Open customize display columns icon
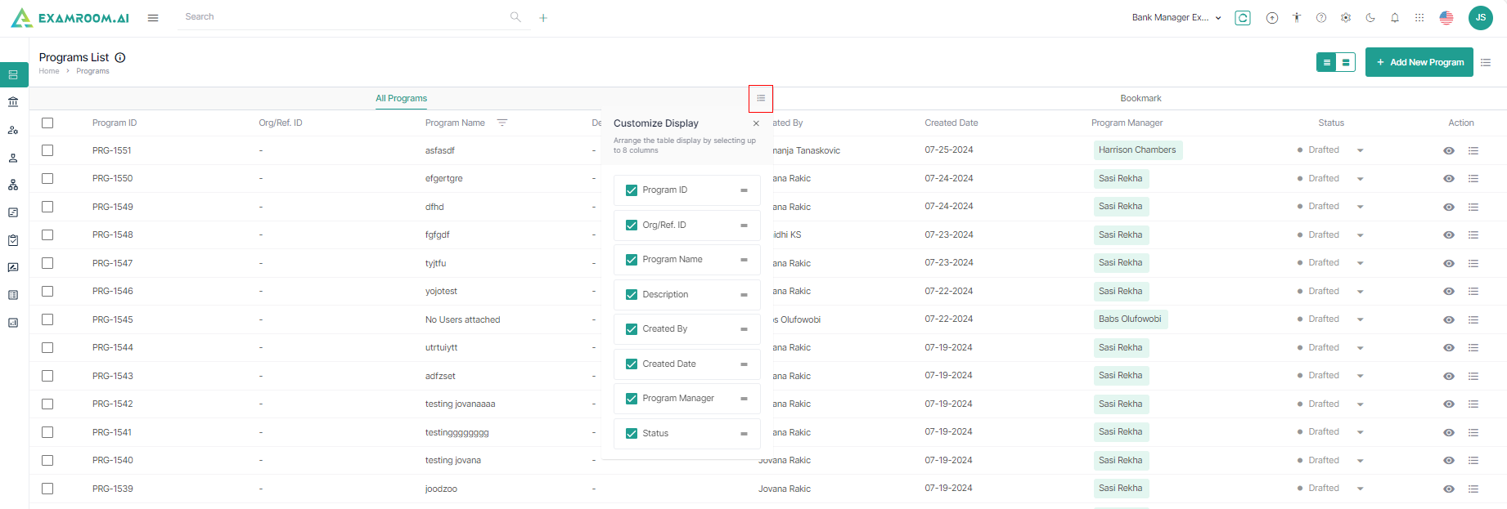 click(x=761, y=98)
